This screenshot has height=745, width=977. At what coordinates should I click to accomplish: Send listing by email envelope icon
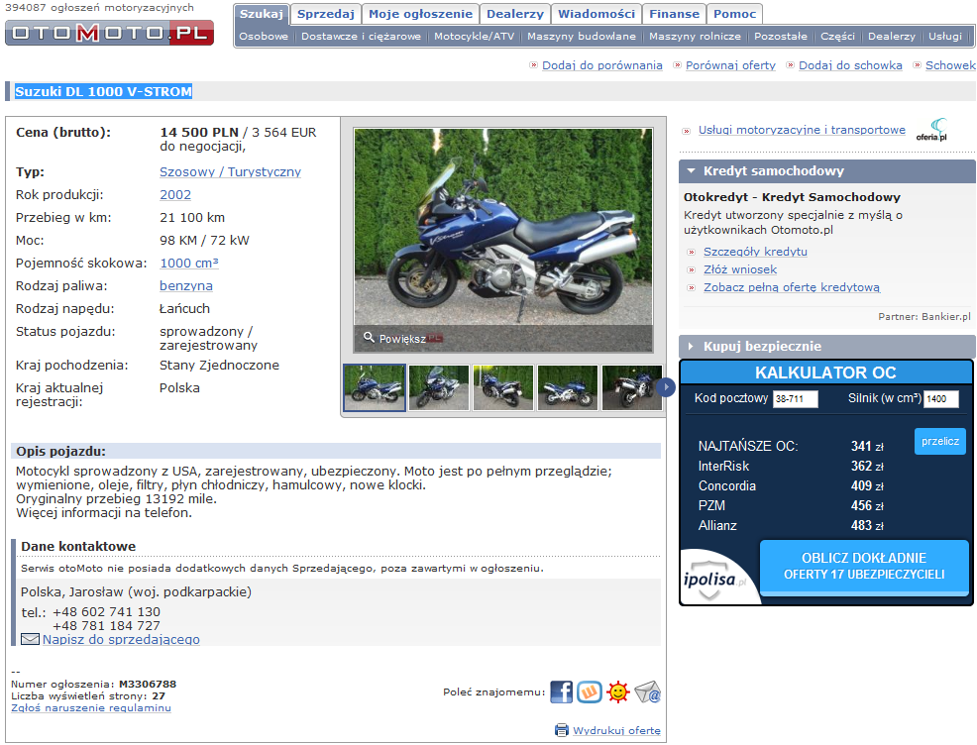click(x=647, y=692)
